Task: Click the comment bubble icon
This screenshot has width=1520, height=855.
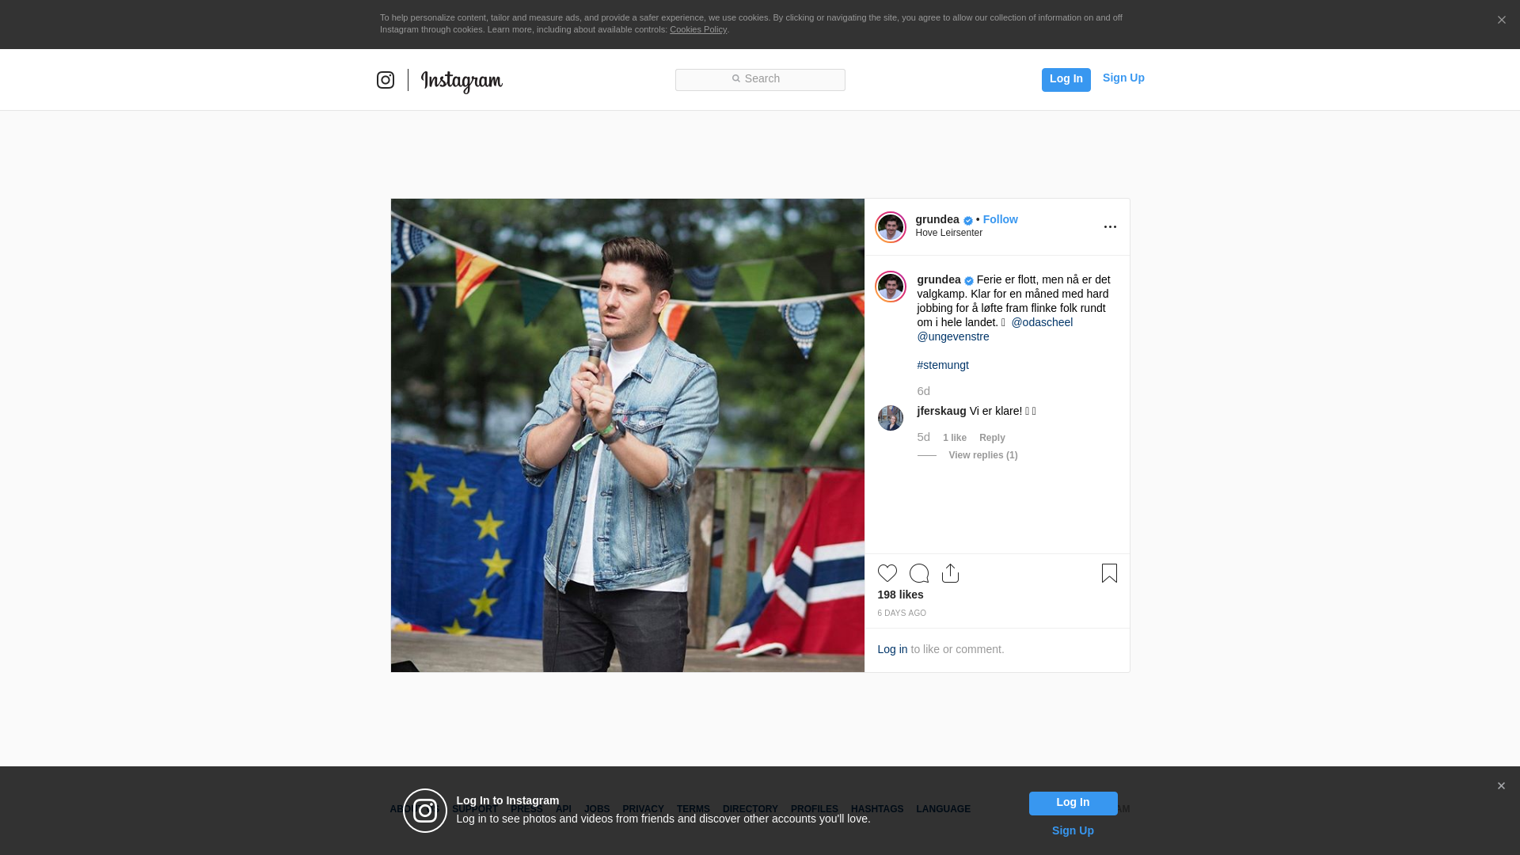Action: [918, 573]
